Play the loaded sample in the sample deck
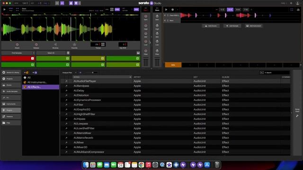The image size is (303, 170). [4, 9]
